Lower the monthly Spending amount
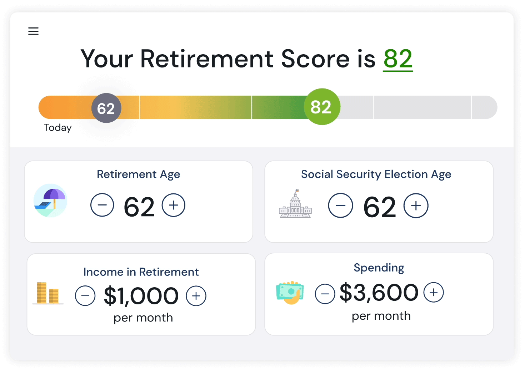This screenshot has width=525, height=370. (x=325, y=294)
